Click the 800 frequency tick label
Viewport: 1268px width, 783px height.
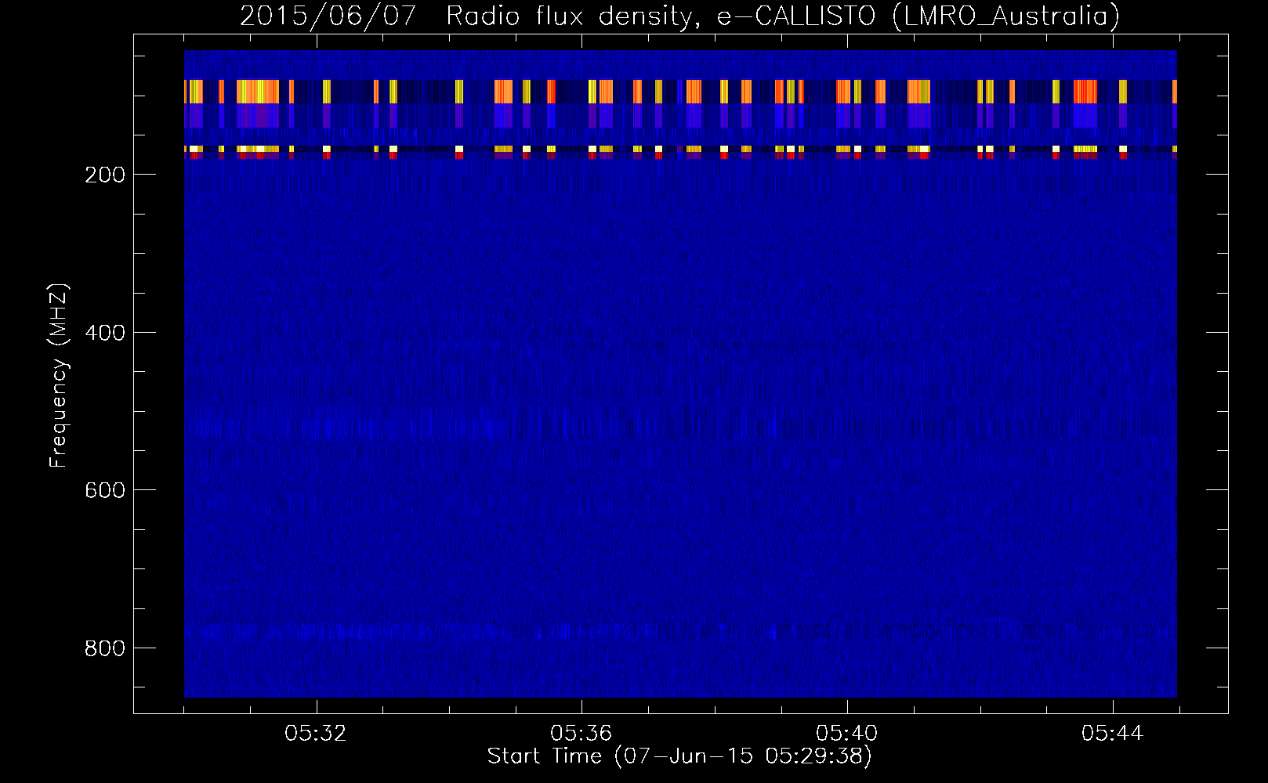[x=105, y=648]
